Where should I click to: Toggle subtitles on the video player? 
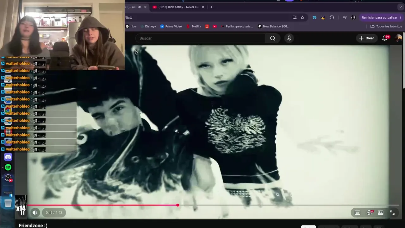coord(357,213)
